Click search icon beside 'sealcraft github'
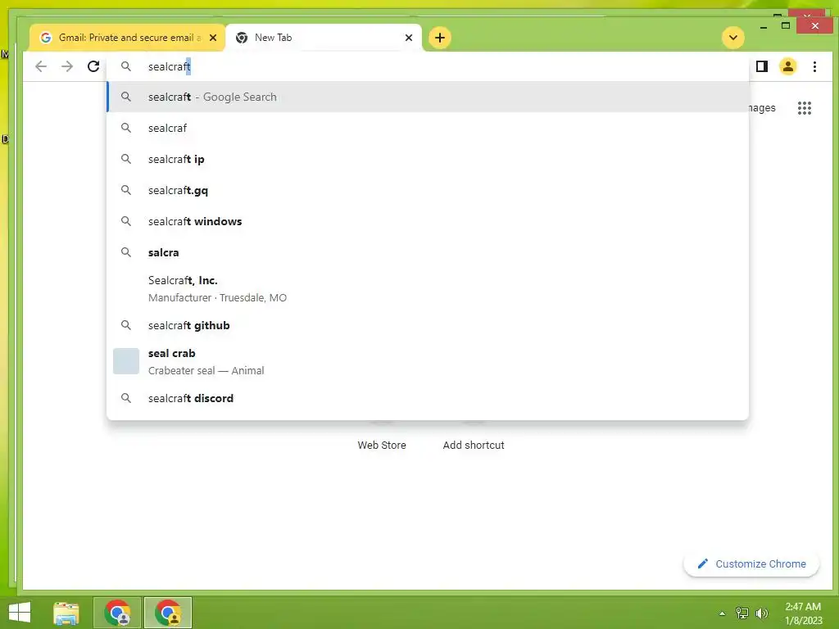 125,324
